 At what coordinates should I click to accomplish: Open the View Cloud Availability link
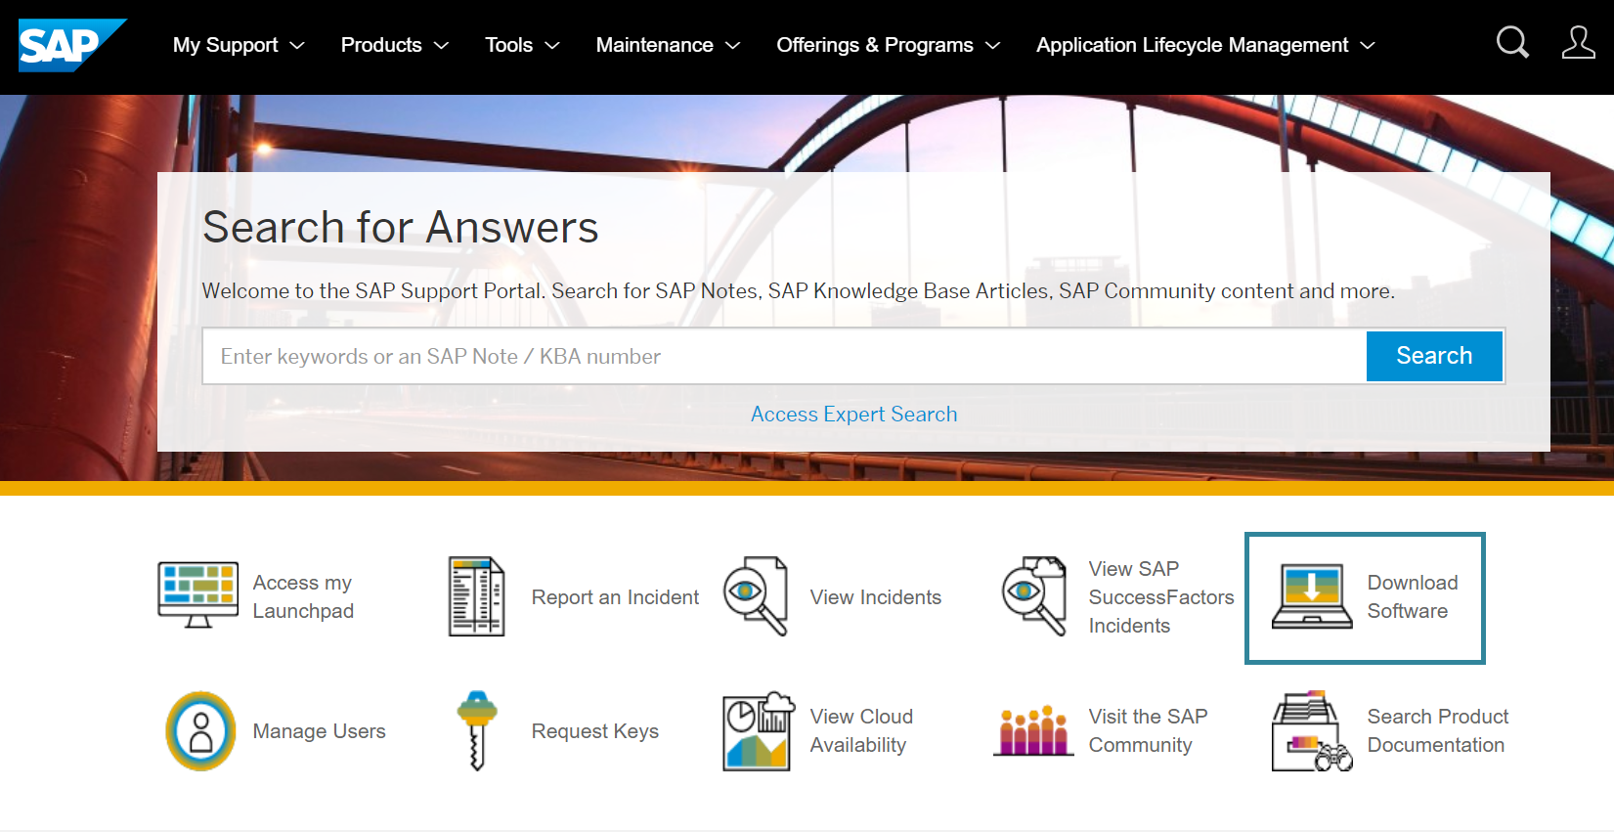click(x=861, y=730)
